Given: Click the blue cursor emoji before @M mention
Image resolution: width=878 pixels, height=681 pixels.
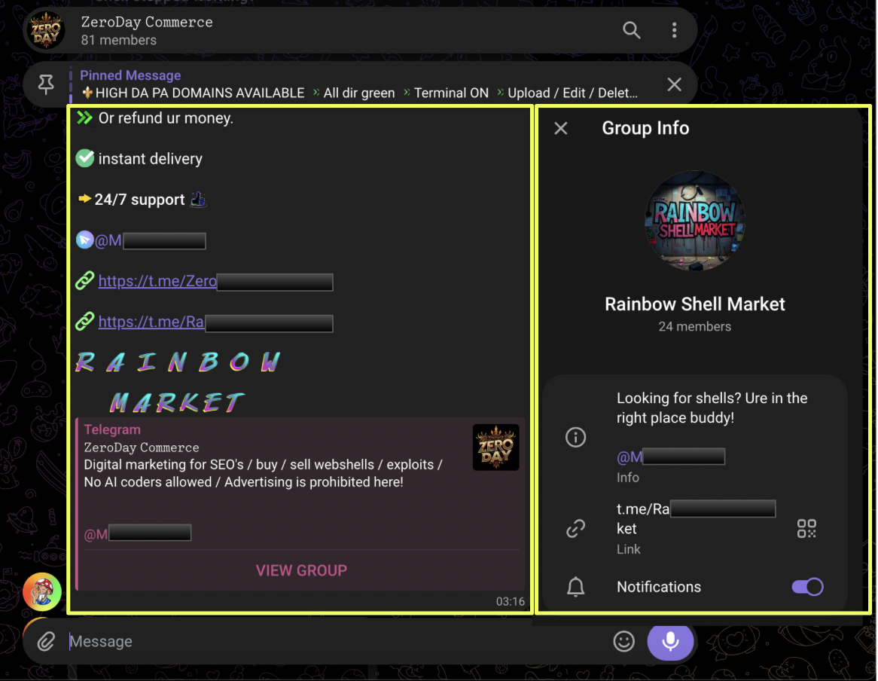Looking at the screenshot, I should (85, 240).
